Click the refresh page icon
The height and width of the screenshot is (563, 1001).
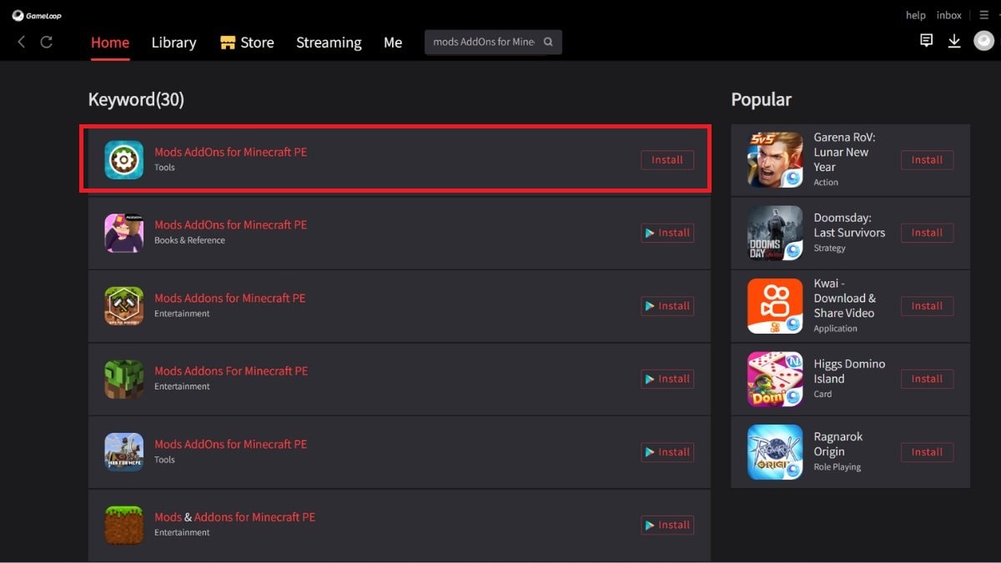point(47,42)
